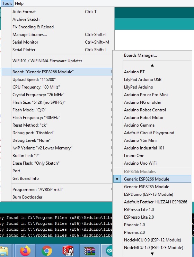Select Arduino Pro or Pro Mini

click(x=152, y=95)
